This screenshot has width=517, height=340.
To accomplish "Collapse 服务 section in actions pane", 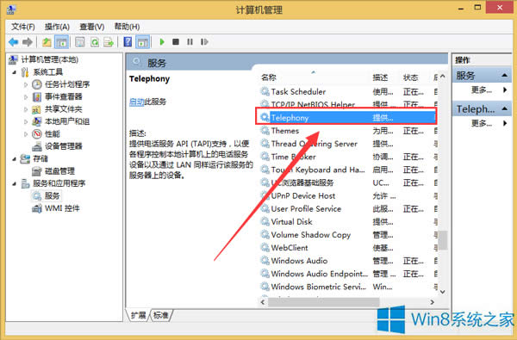I will [x=504, y=76].
